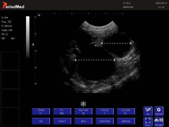Click the NOI CAN 30 button

83,112
